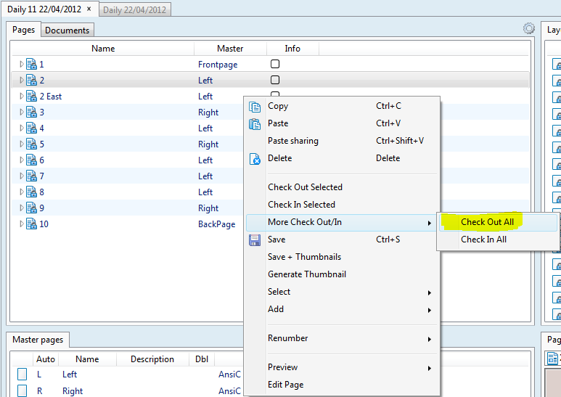
Task: Click the Auto column header
Action: 46,359
